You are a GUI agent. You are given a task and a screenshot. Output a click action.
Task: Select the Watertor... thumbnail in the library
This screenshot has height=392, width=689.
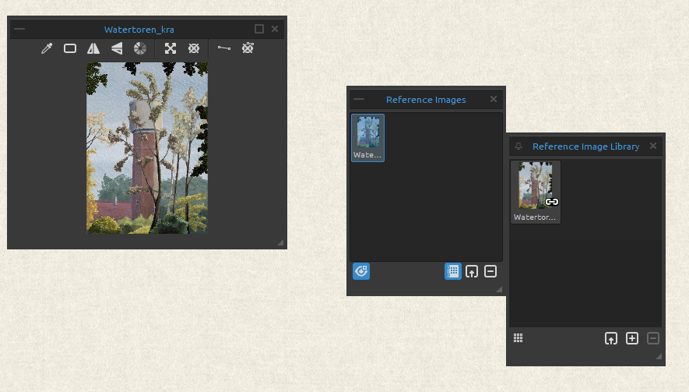coord(535,192)
